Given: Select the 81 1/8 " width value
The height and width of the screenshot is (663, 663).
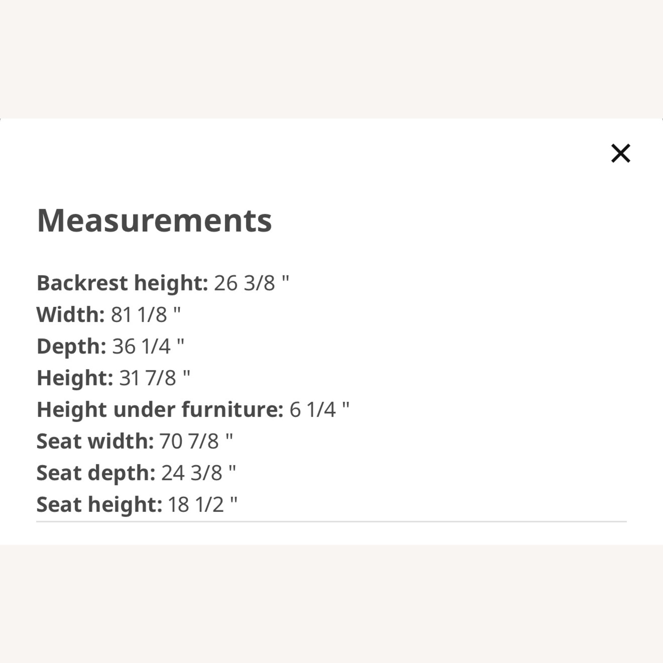Looking at the screenshot, I should [145, 315].
